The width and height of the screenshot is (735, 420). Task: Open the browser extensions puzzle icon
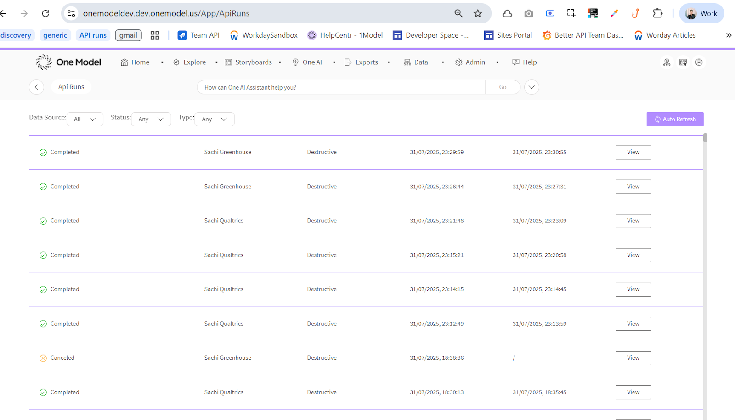pos(657,13)
